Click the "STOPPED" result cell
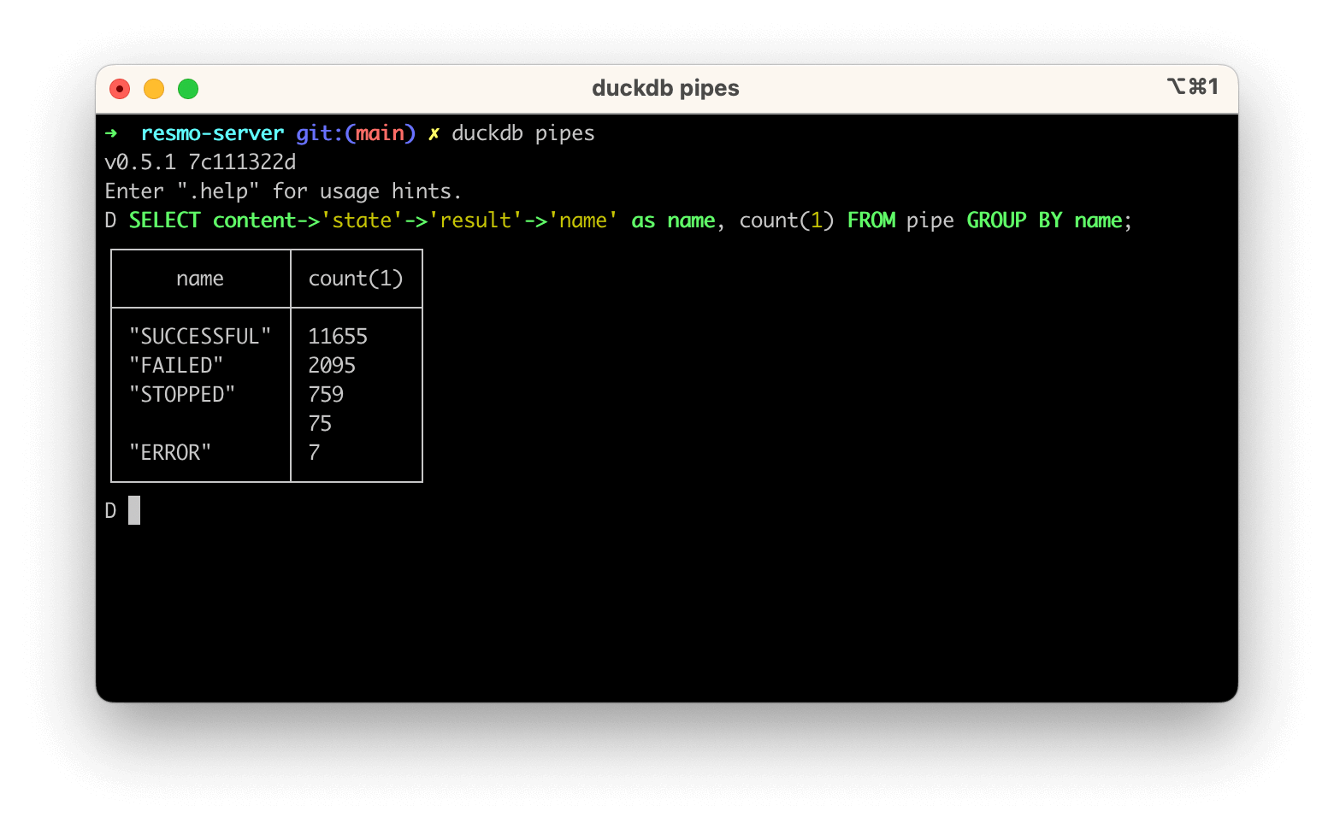The height and width of the screenshot is (829, 1334). pos(182,395)
